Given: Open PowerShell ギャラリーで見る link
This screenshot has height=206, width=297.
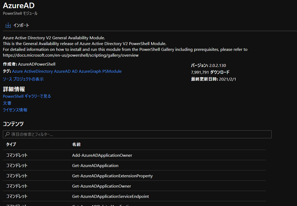Looking at the screenshot, I should coord(27,96).
